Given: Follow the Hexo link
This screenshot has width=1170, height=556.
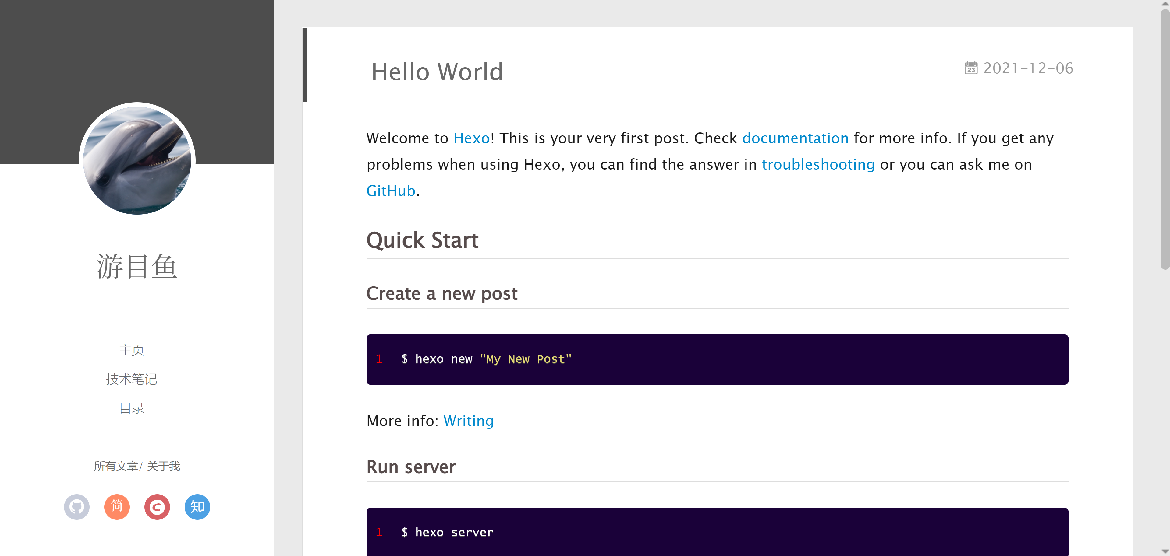Looking at the screenshot, I should coord(471,138).
